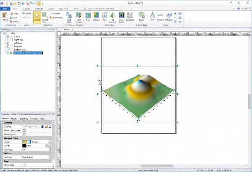Open the Mesh properties tab
The width and height of the screenshot is (252, 172).
point(14,119)
